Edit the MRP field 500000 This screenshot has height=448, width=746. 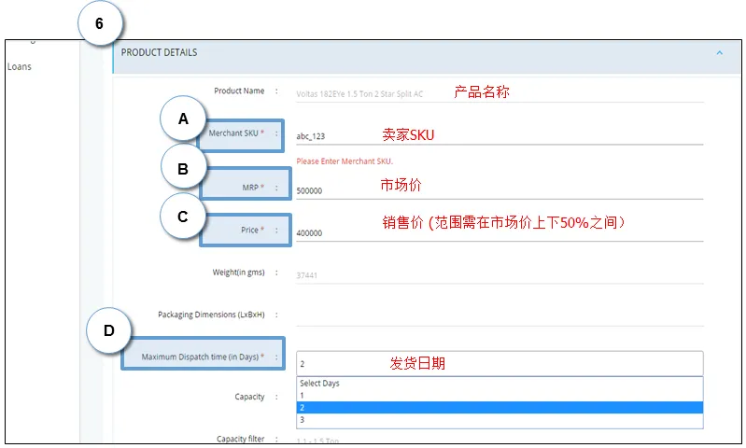[x=500, y=190]
